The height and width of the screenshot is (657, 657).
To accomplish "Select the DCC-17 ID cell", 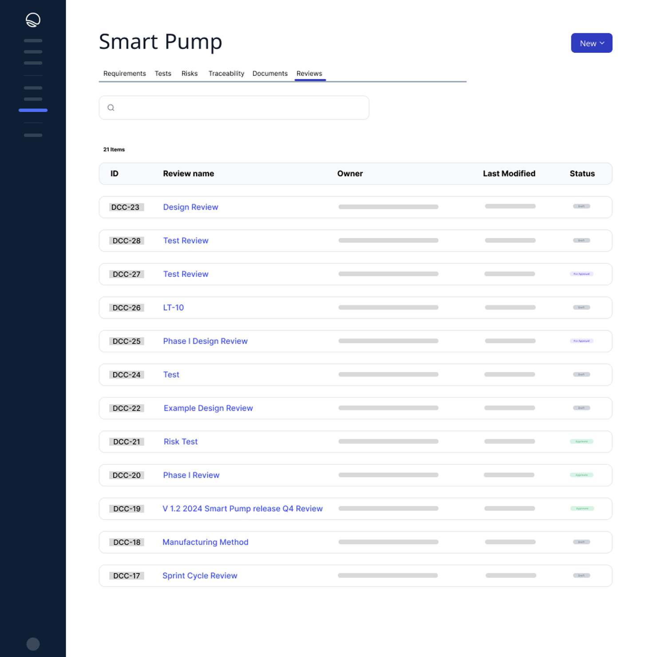I will (127, 576).
